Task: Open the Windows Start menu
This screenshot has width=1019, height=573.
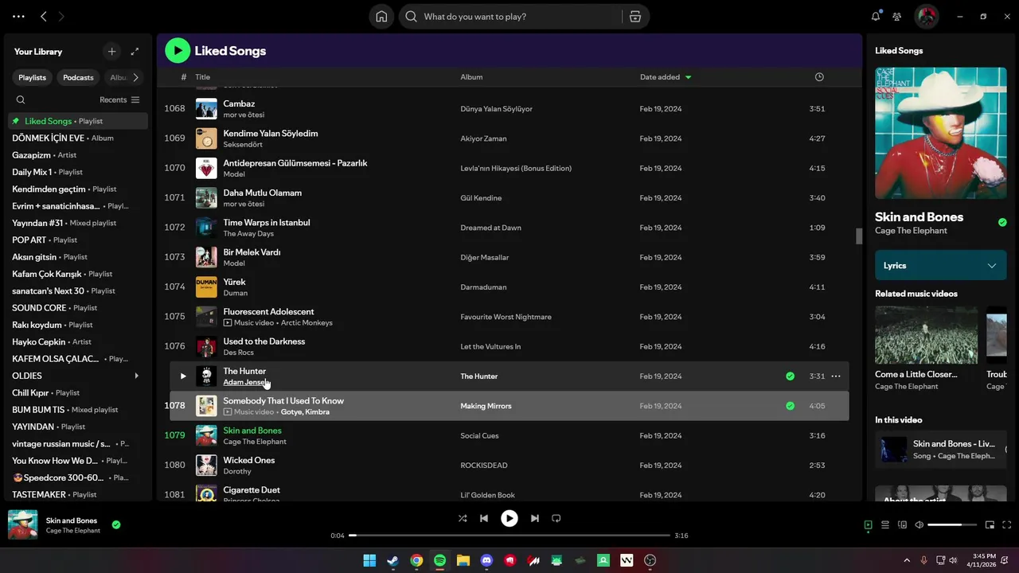Action: [369, 560]
